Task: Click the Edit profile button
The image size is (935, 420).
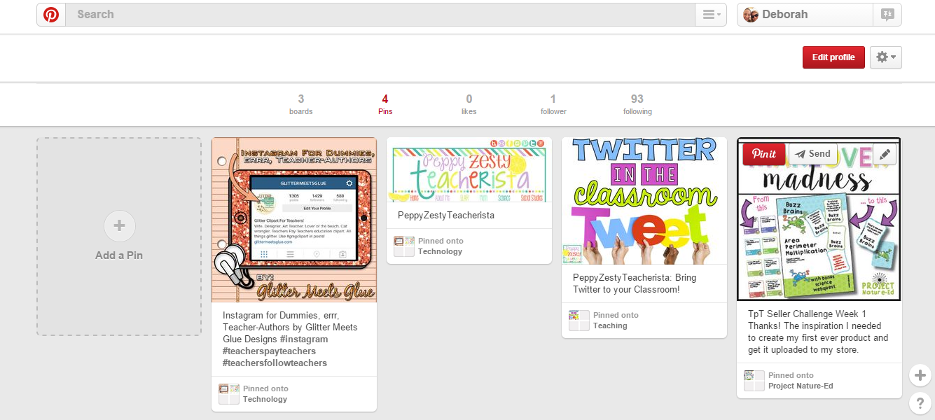Action: pos(833,57)
